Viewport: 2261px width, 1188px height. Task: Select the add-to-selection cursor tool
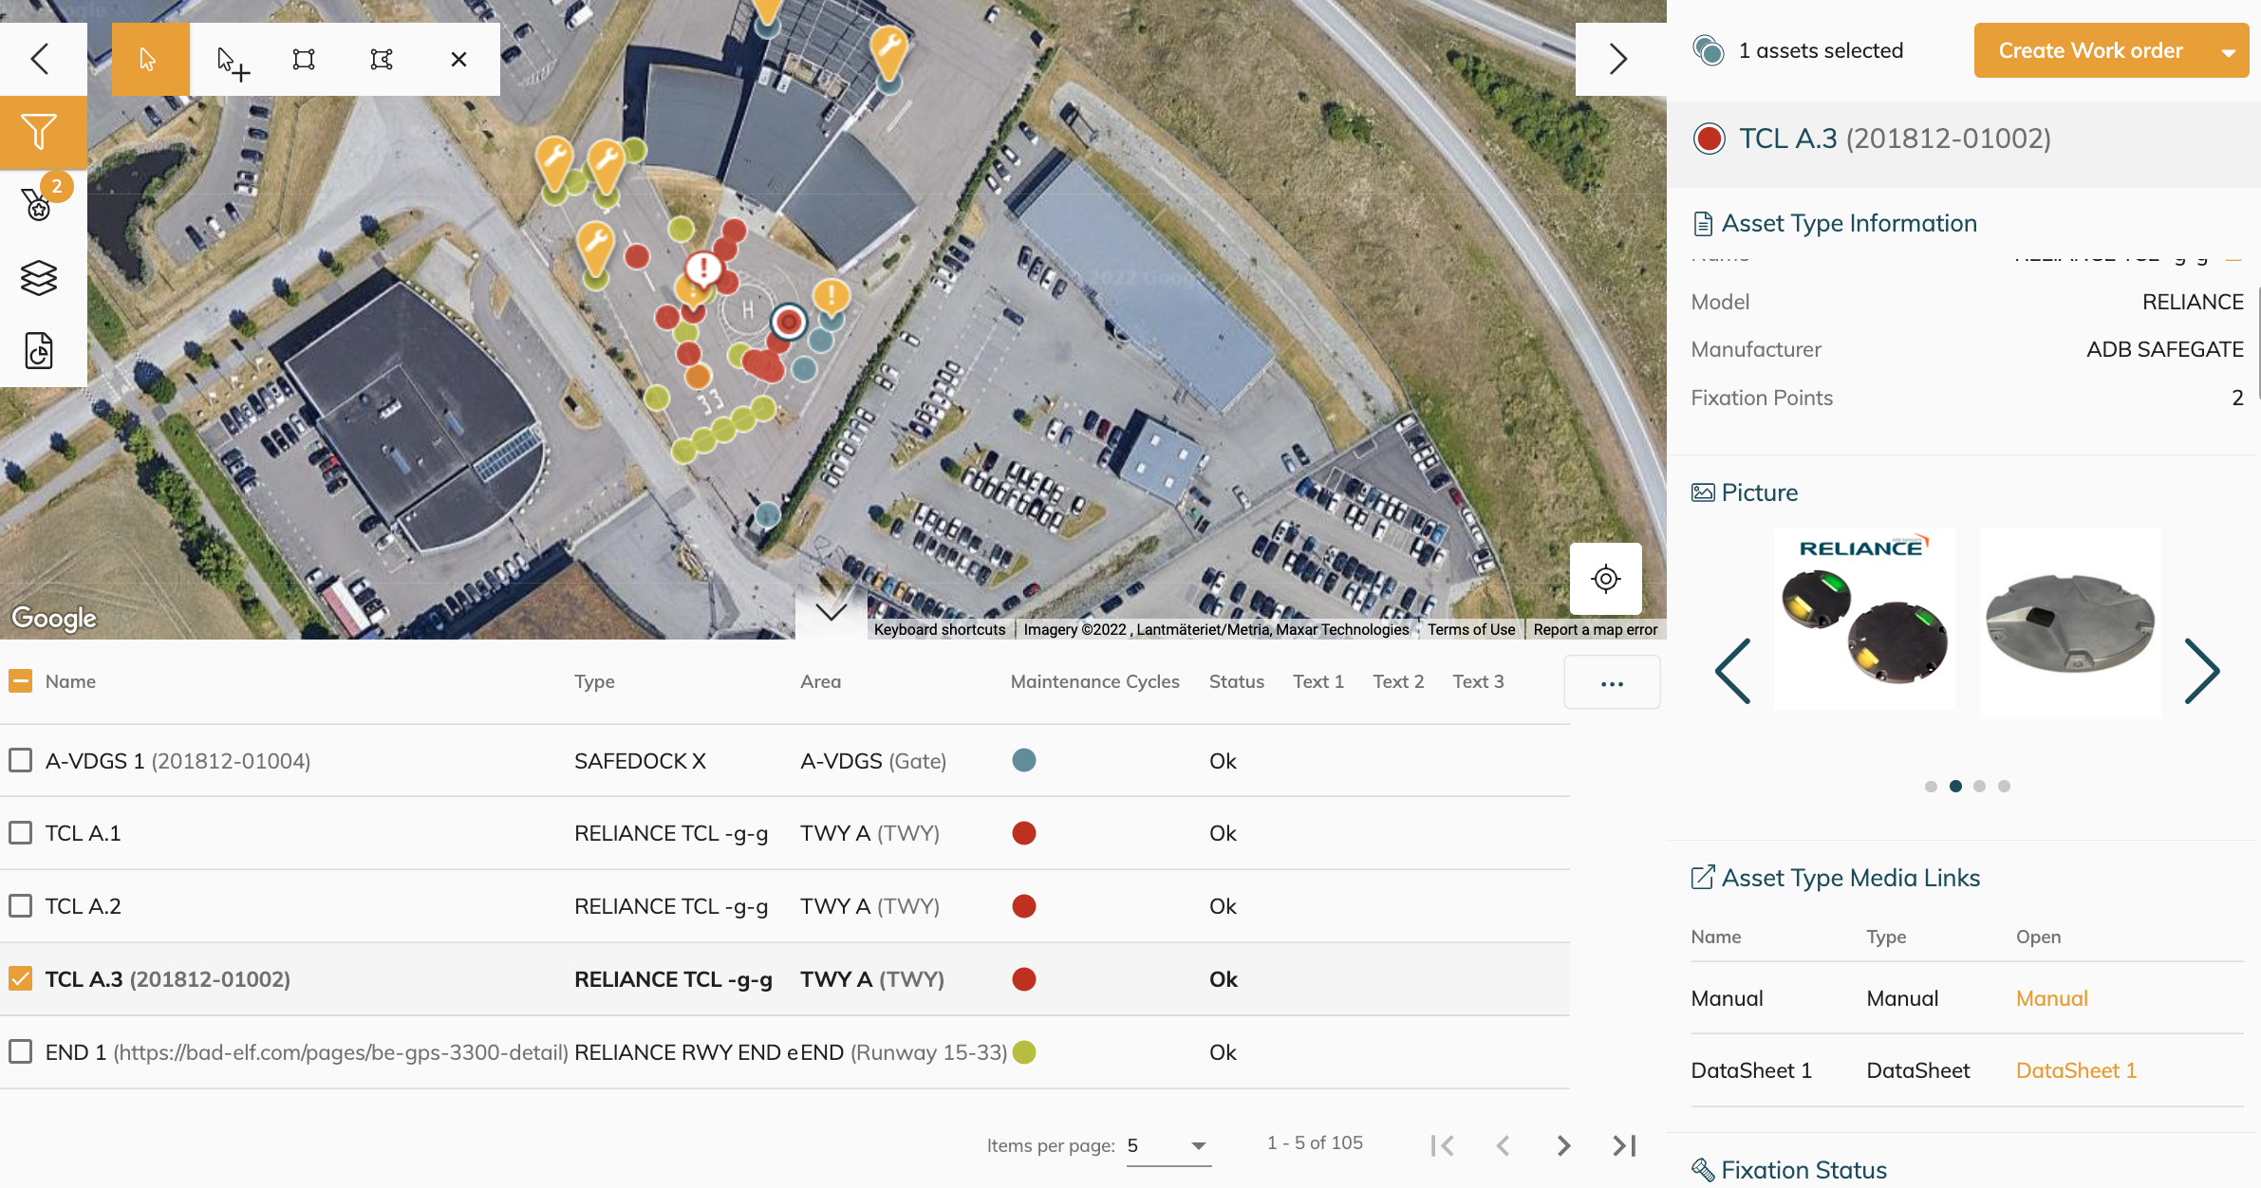coord(232,62)
